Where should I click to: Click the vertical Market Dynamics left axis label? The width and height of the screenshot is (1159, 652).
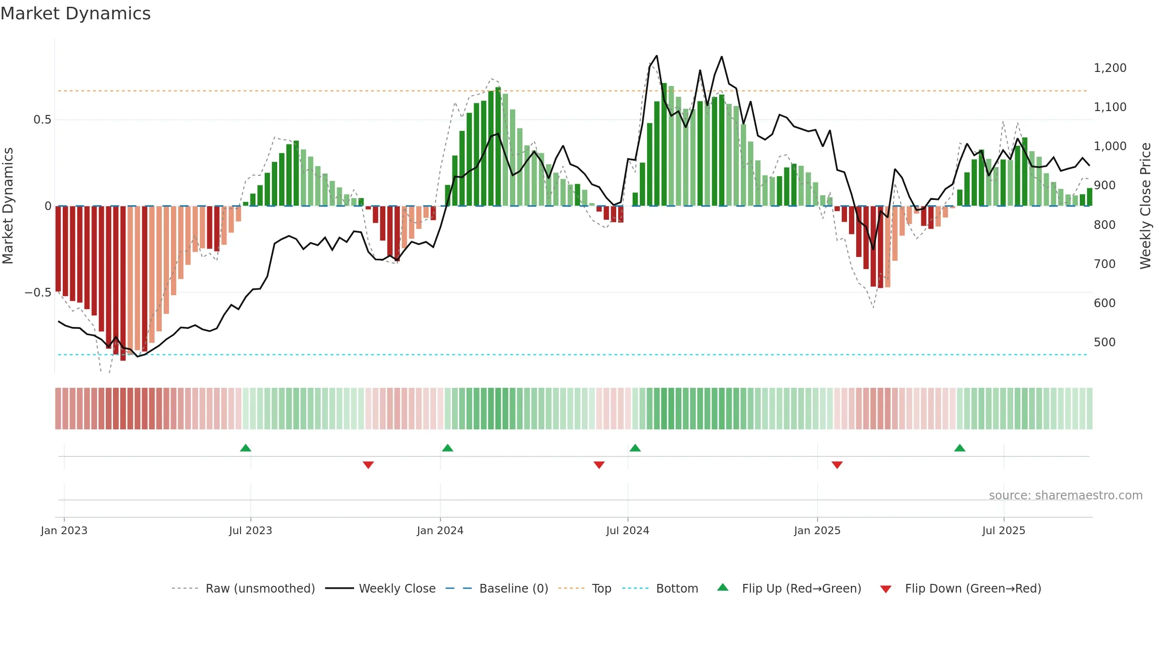(8, 206)
